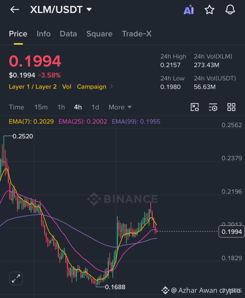Open the Square tab

click(x=99, y=34)
